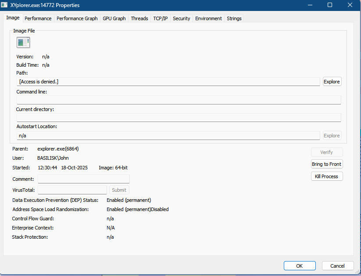Select the Current directory field
This screenshot has width=361, height=276.
click(179, 118)
